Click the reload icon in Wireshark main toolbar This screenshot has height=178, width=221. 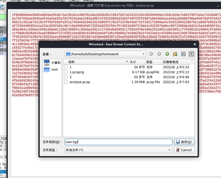2,8
